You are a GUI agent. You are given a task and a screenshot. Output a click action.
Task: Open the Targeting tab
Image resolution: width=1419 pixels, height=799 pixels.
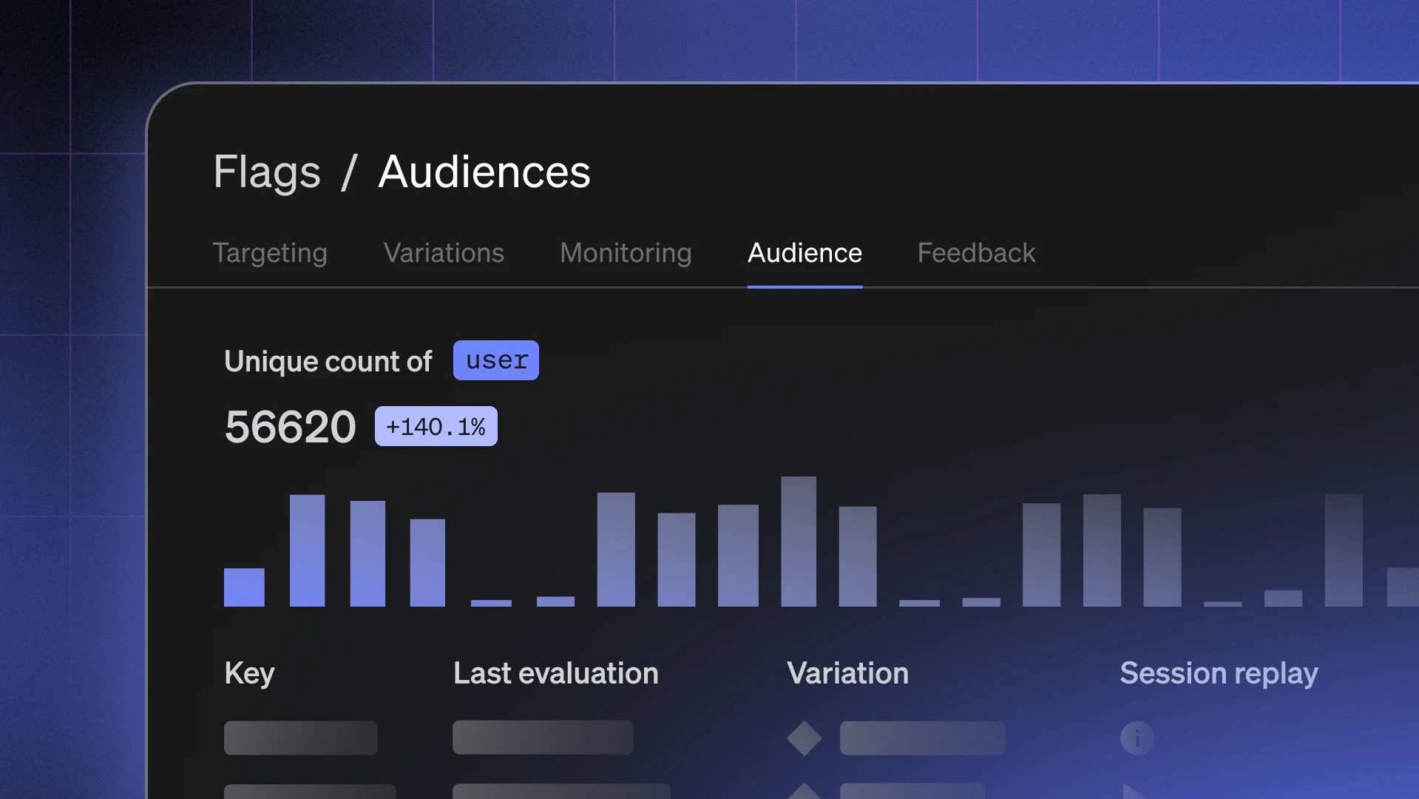click(270, 253)
